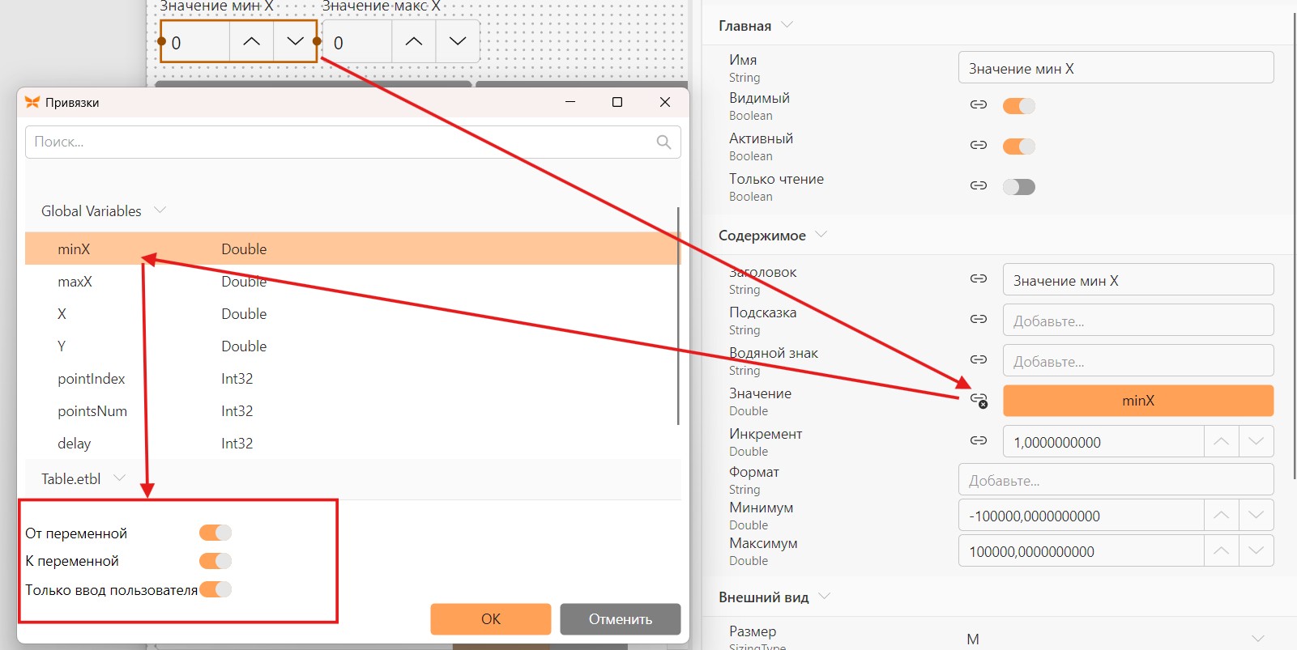Image resolution: width=1297 pixels, height=650 pixels.
Task: Click the binding link icon for Активный
Action: coord(979,145)
